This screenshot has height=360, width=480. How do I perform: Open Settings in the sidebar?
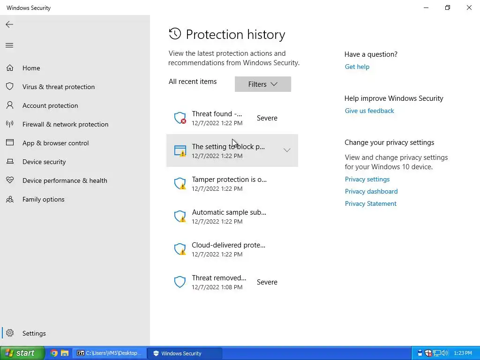[x=34, y=333]
